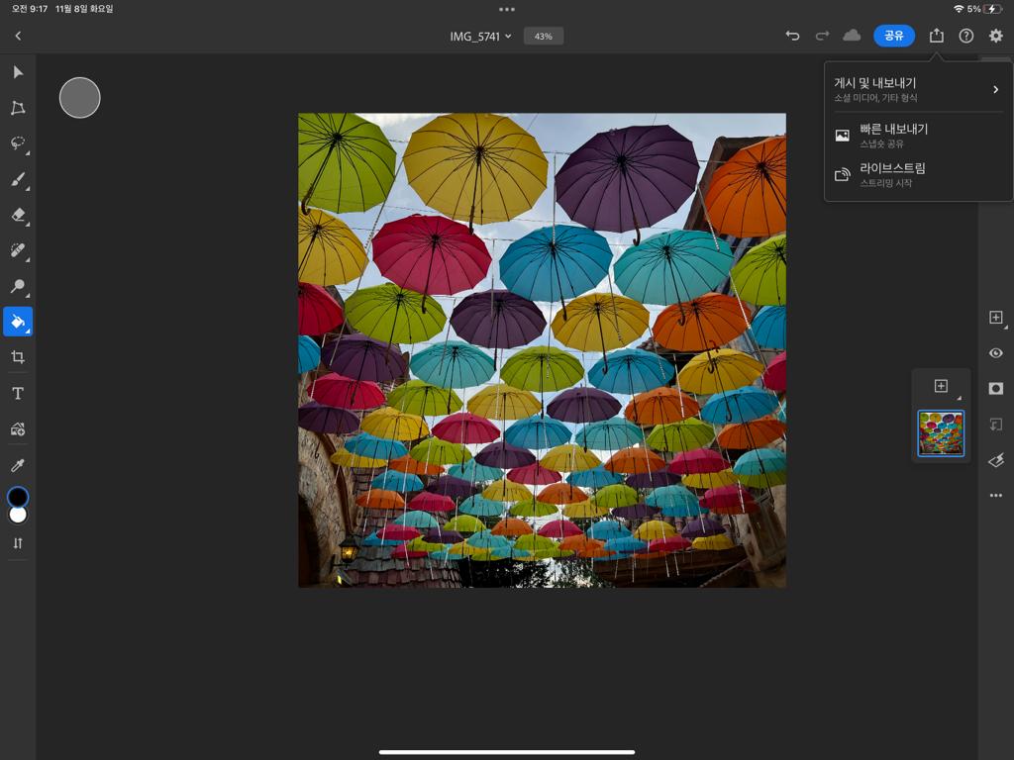Select the Eyedropper tool
The height and width of the screenshot is (760, 1014).
18,465
